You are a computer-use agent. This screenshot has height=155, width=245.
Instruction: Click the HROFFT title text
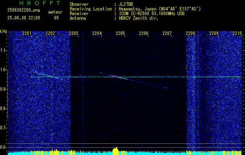(40, 3)
